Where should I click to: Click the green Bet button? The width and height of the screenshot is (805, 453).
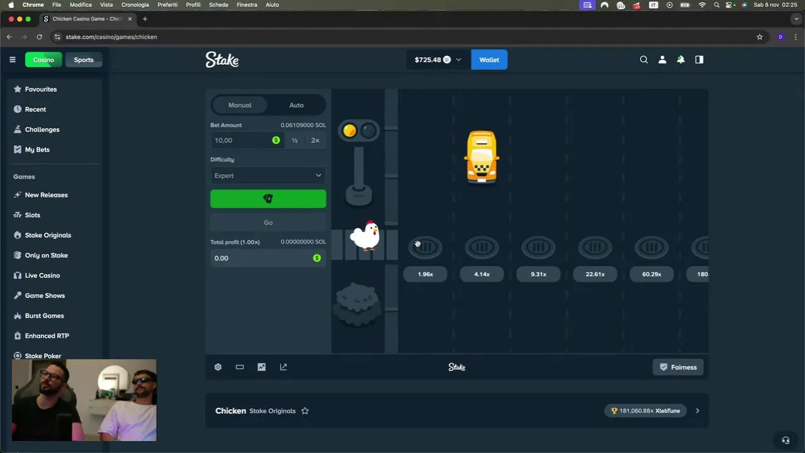(268, 199)
